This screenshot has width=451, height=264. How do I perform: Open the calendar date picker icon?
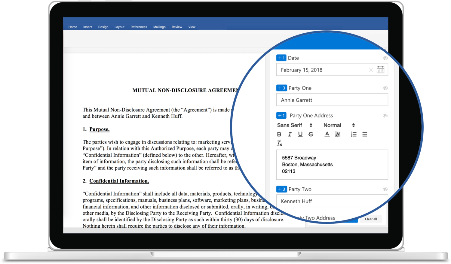pos(380,70)
